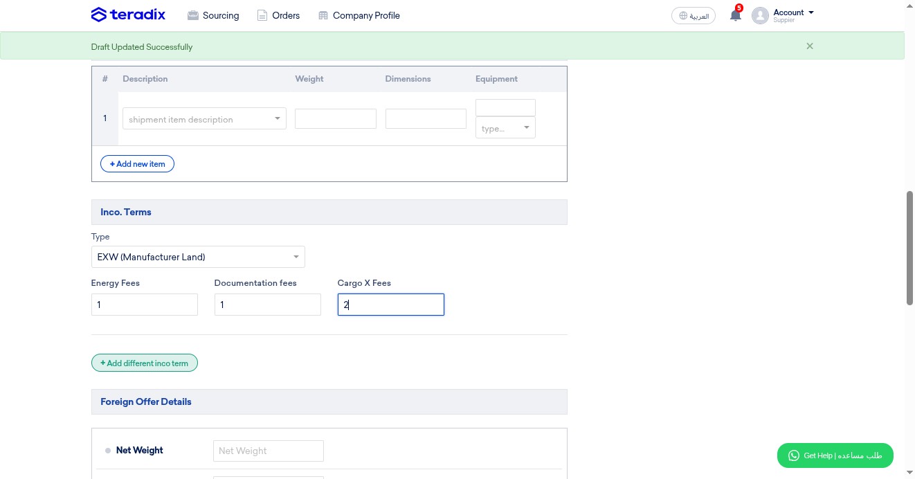
Task: Open the equipment type dropdown
Action: pos(505,128)
